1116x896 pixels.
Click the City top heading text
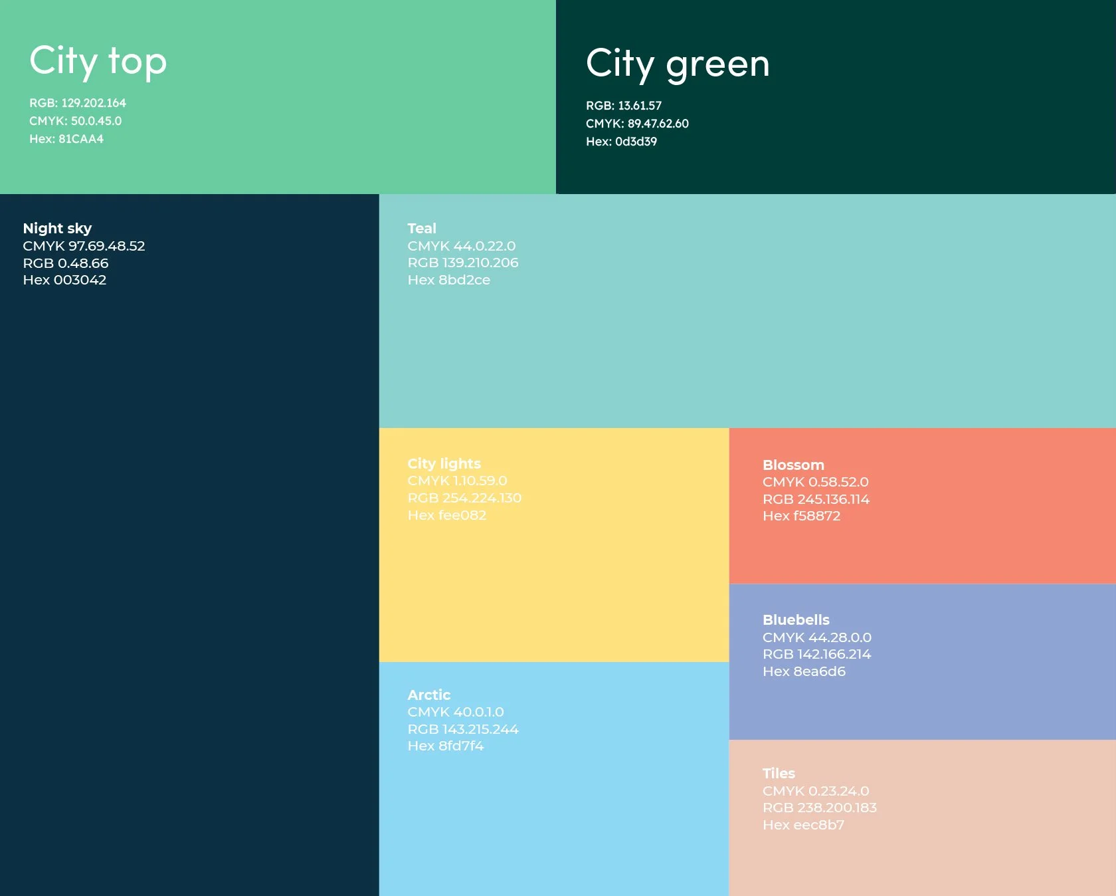click(98, 61)
